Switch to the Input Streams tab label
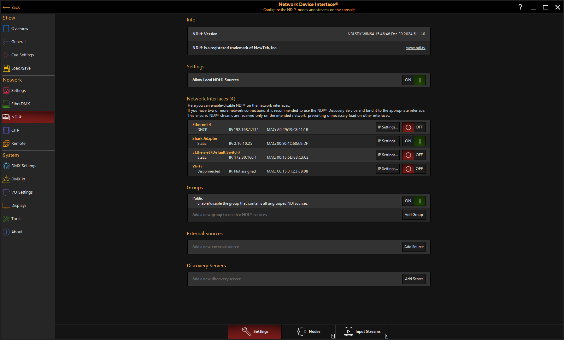Screen dimensions: 564x340 (x=368, y=331)
